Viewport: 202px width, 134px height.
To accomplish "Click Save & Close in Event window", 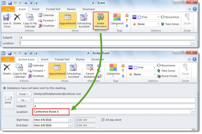I will pyautogui.click(x=7, y=21).
